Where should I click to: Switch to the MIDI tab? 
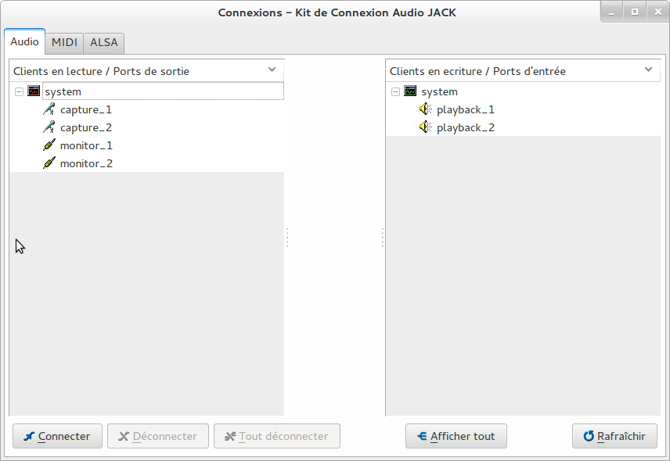pos(64,42)
